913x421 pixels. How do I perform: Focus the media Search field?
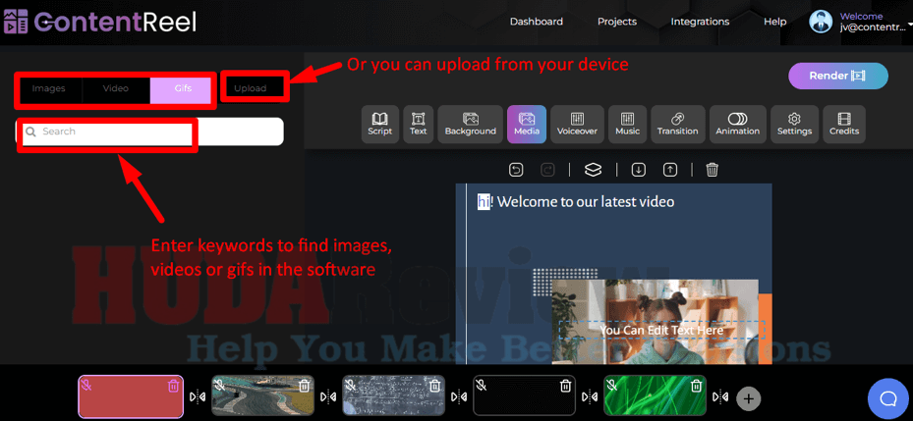point(149,132)
